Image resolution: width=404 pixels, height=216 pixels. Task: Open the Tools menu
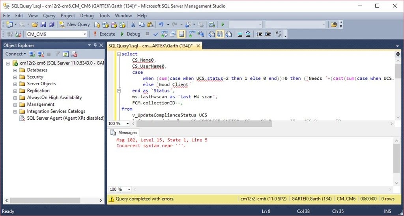coord(104,16)
